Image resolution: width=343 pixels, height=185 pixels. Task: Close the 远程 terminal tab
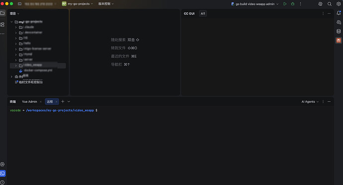56,102
